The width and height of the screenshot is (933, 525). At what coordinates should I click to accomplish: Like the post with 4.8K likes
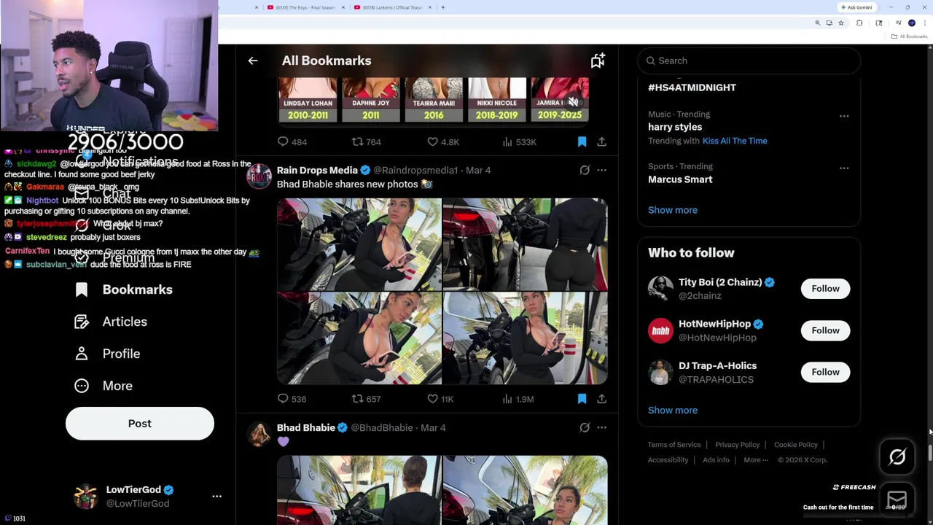[442, 141]
